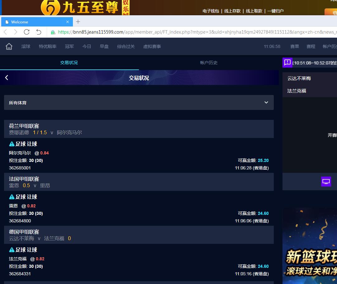The height and width of the screenshot is (284, 337).
Task: Click bet number 362684331
Action: (20, 274)
